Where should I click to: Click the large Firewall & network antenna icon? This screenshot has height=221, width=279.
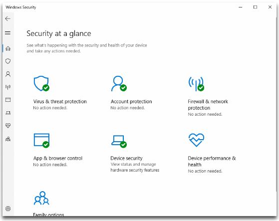click(196, 84)
